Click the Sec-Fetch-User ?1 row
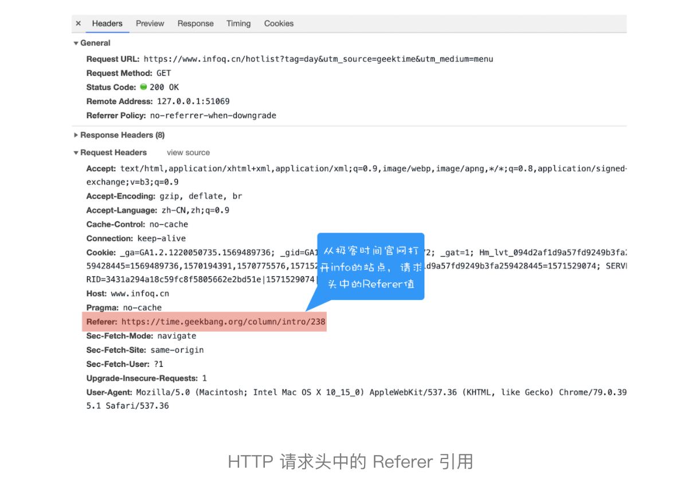Viewport: 688px width, 486px height. (x=124, y=364)
